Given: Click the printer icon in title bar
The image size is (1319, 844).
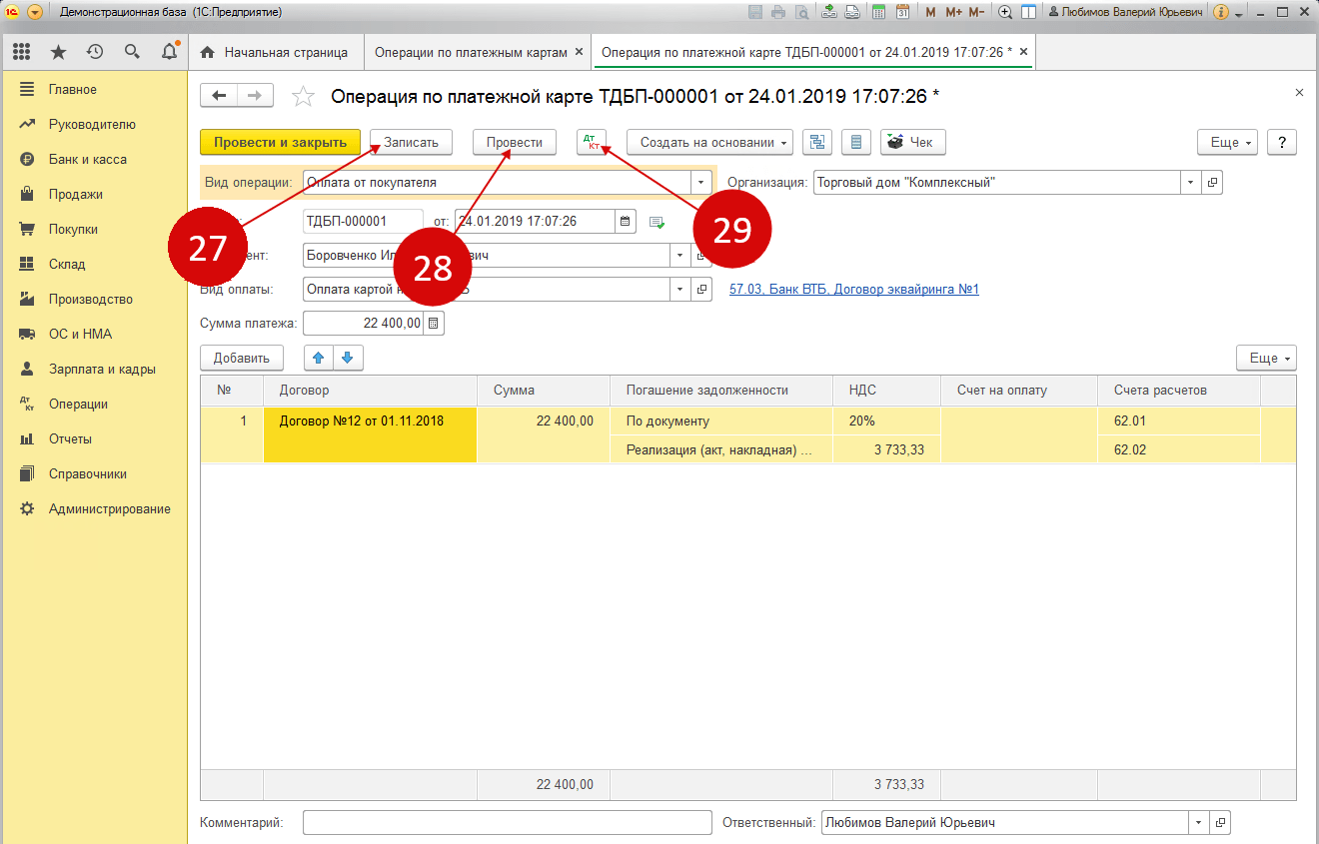Looking at the screenshot, I should tap(778, 12).
